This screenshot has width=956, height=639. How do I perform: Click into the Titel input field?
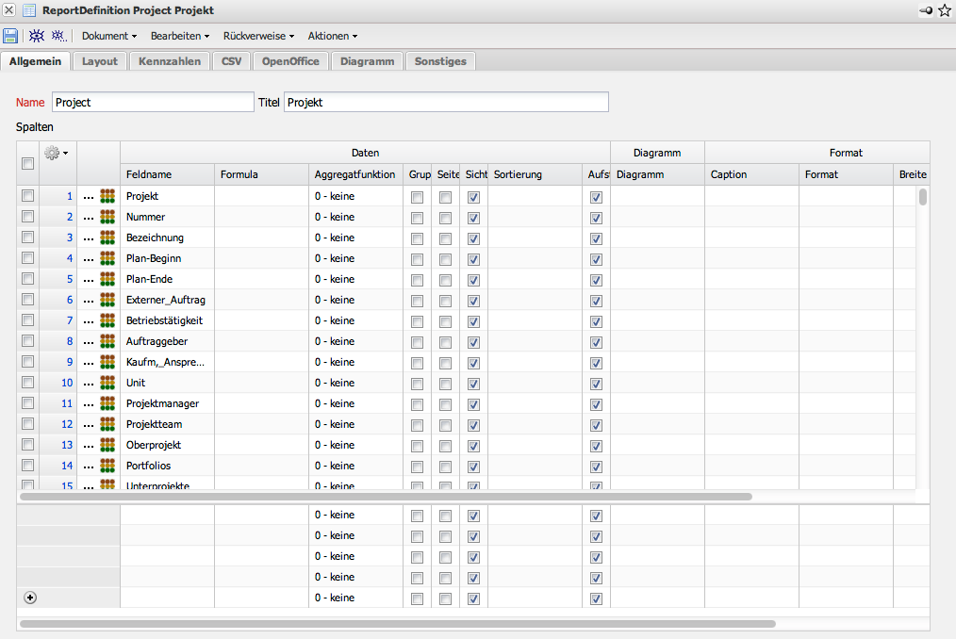[x=446, y=102]
